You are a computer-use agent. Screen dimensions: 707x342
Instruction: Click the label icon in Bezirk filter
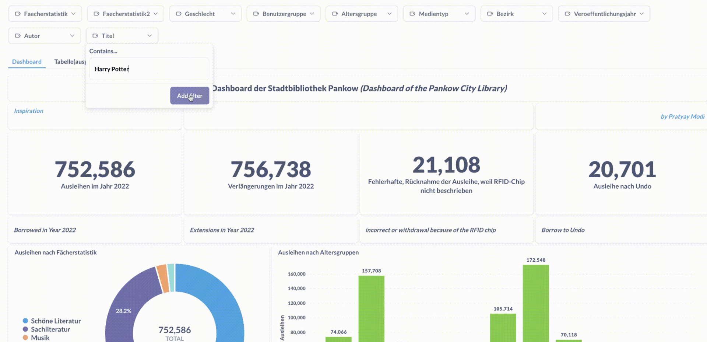[x=490, y=14]
